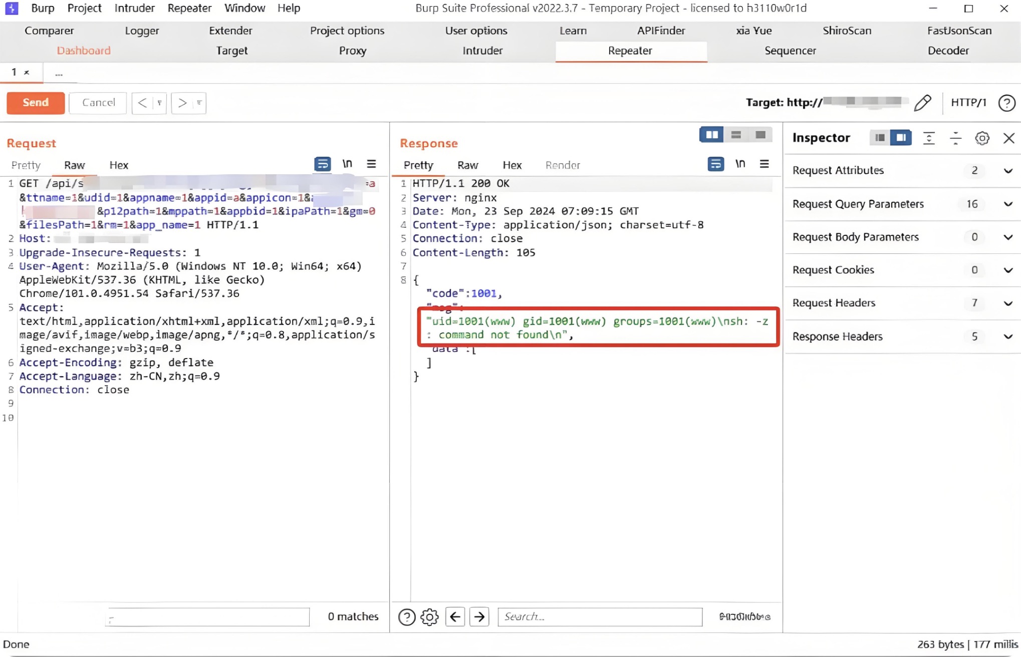Focus the request search field
This screenshot has height=657, width=1021.
(x=208, y=617)
